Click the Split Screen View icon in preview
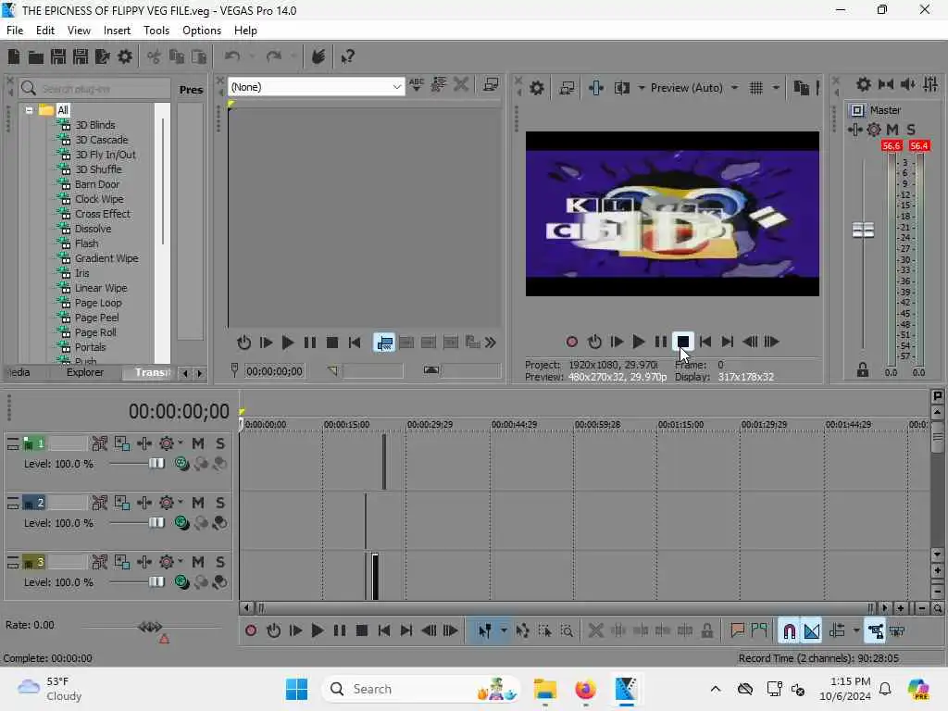This screenshot has height=711, width=948. click(x=621, y=88)
